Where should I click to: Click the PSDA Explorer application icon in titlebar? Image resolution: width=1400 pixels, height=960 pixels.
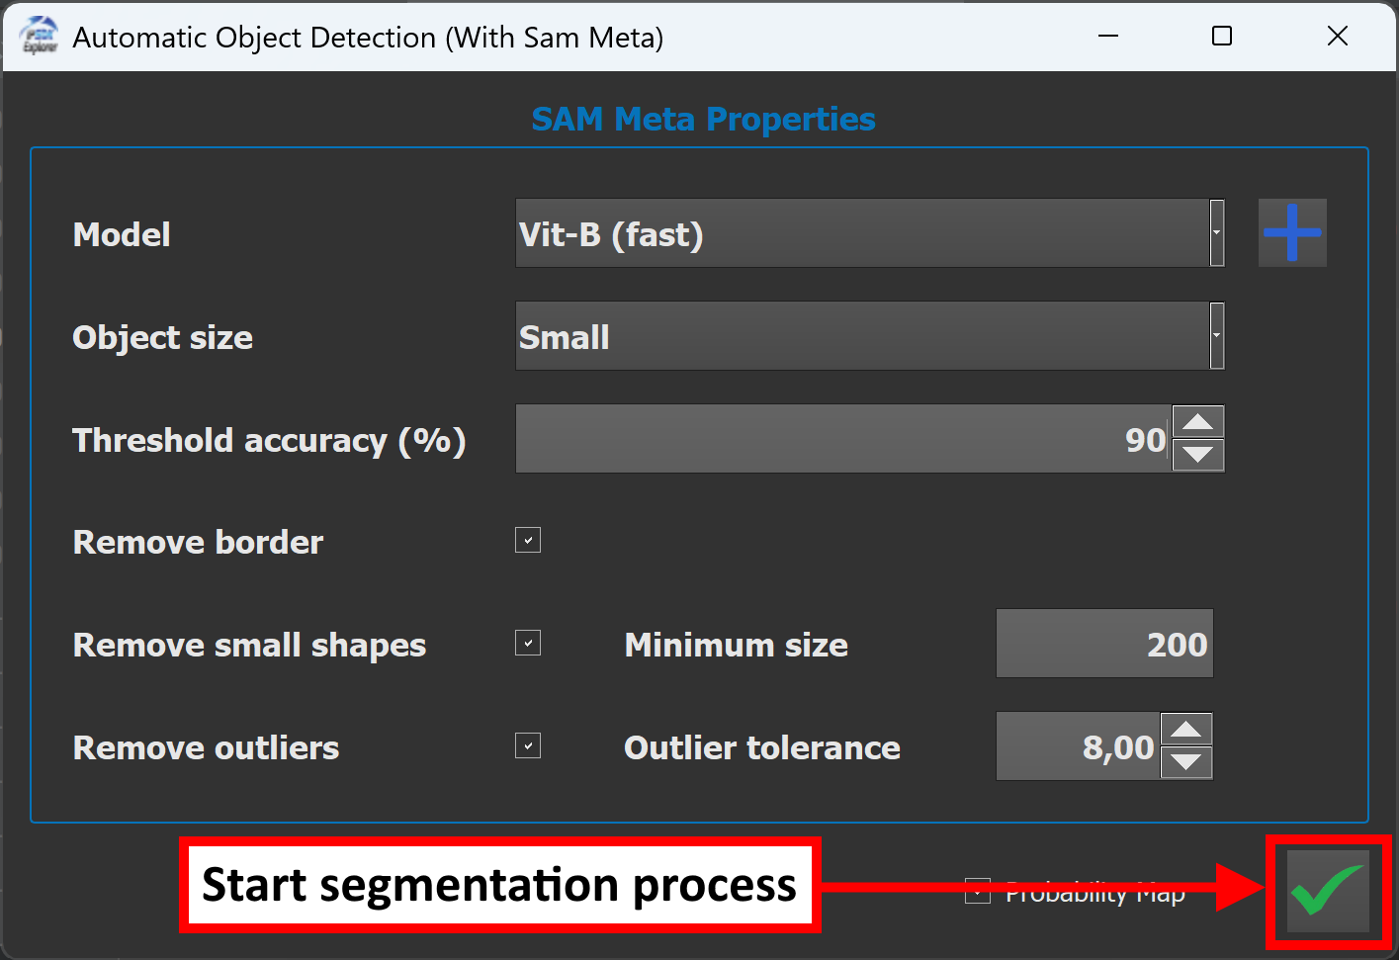coord(38,36)
